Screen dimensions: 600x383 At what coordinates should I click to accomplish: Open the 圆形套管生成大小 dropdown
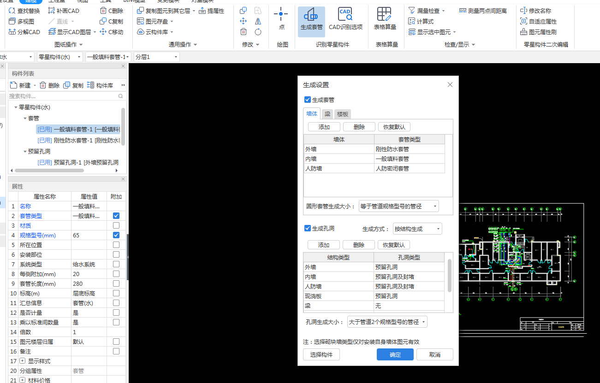(x=398, y=206)
